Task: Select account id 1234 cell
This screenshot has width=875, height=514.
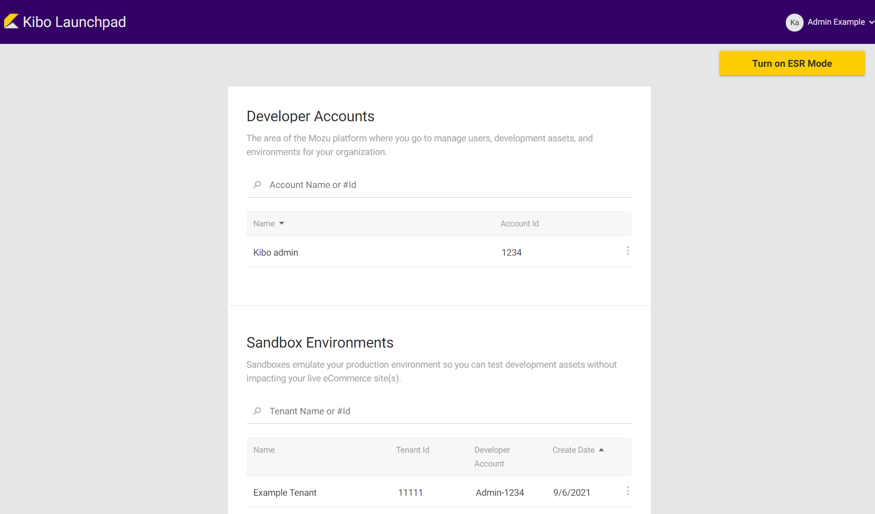Action: tap(512, 252)
